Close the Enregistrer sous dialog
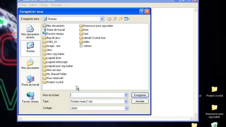Image resolution: width=226 pixels, height=127 pixels. pyautogui.click(x=147, y=11)
